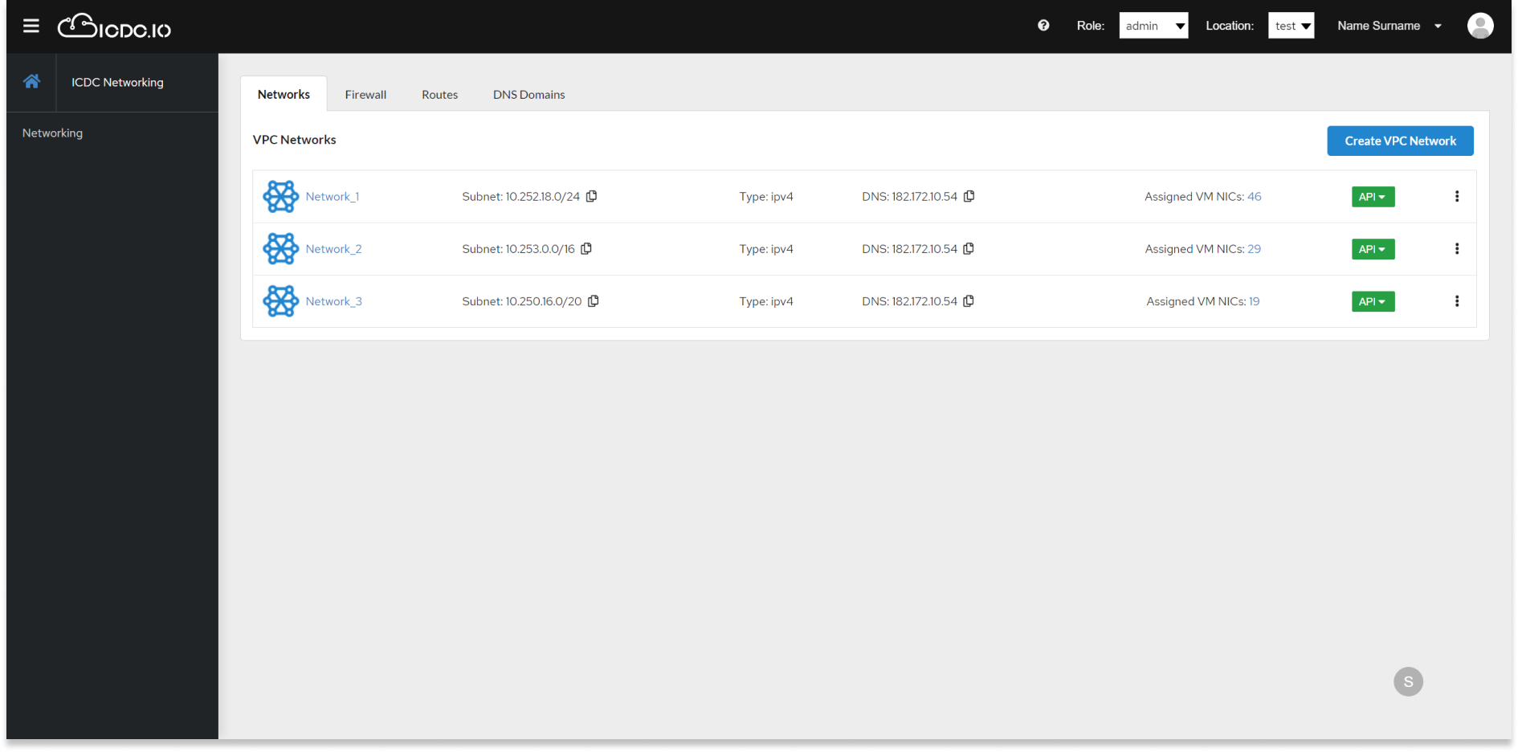The height and width of the screenshot is (752, 1518).
Task: Go to home via house icon
Action: [x=31, y=81]
